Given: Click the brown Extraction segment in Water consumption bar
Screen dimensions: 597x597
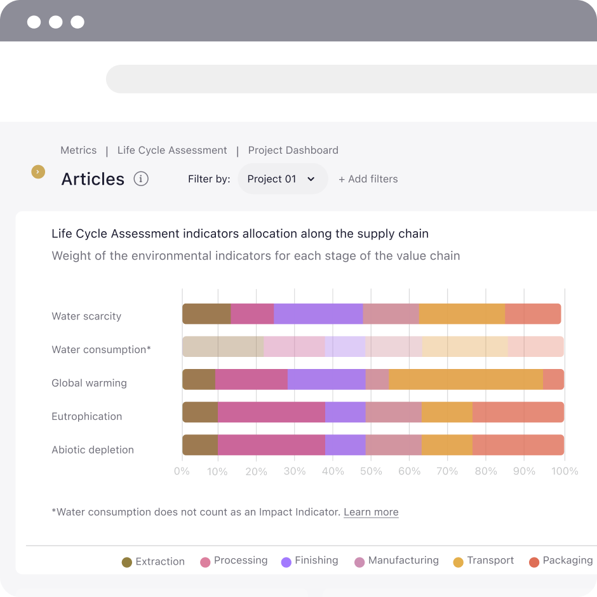Looking at the screenshot, I should 223,347.
